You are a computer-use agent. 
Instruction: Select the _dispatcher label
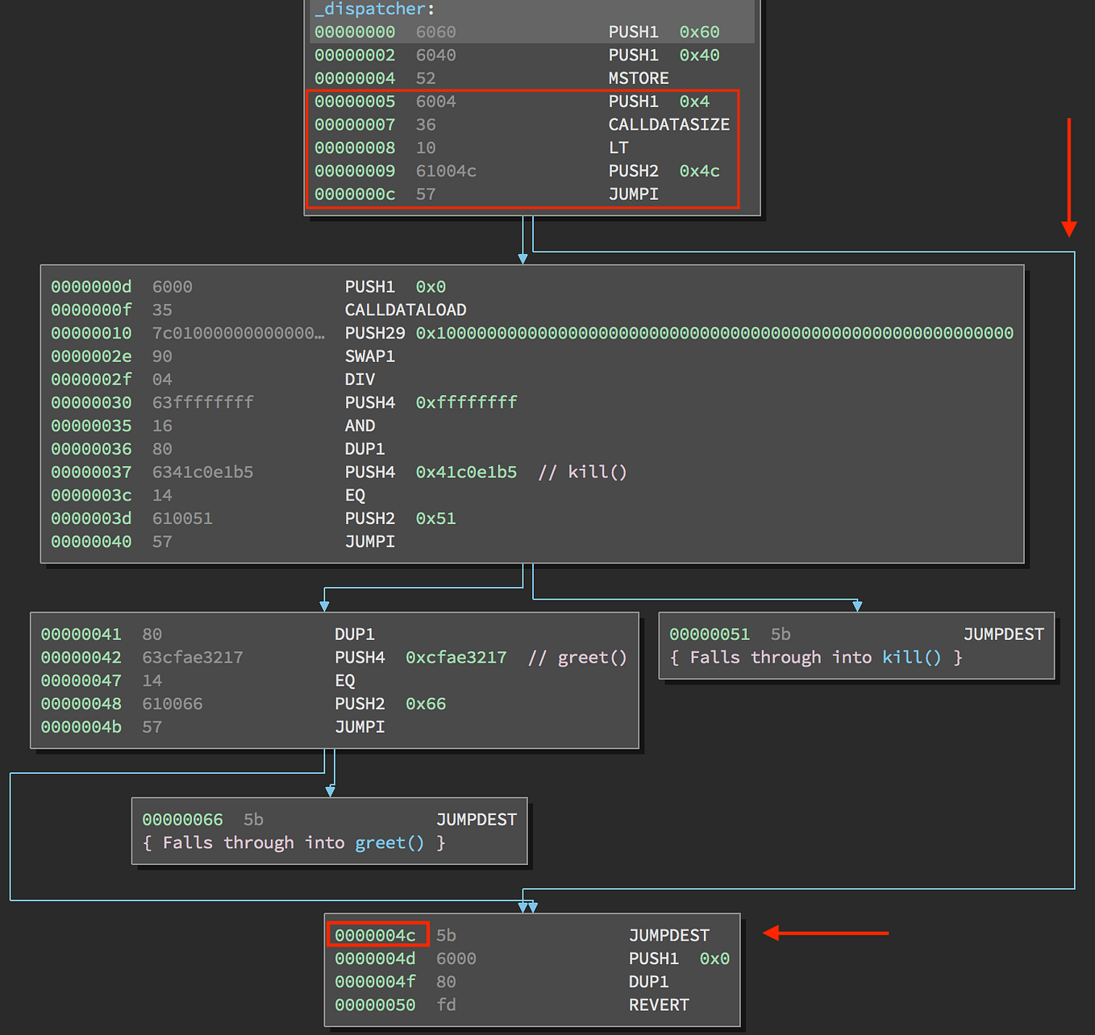[368, 9]
